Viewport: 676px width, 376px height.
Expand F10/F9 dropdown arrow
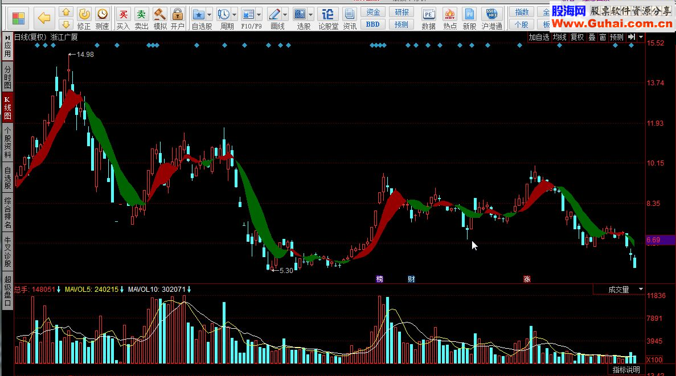tap(259, 15)
